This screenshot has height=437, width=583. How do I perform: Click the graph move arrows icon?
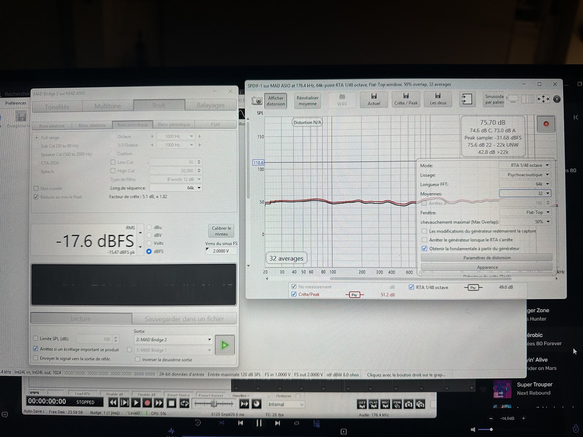pyautogui.click(x=543, y=99)
